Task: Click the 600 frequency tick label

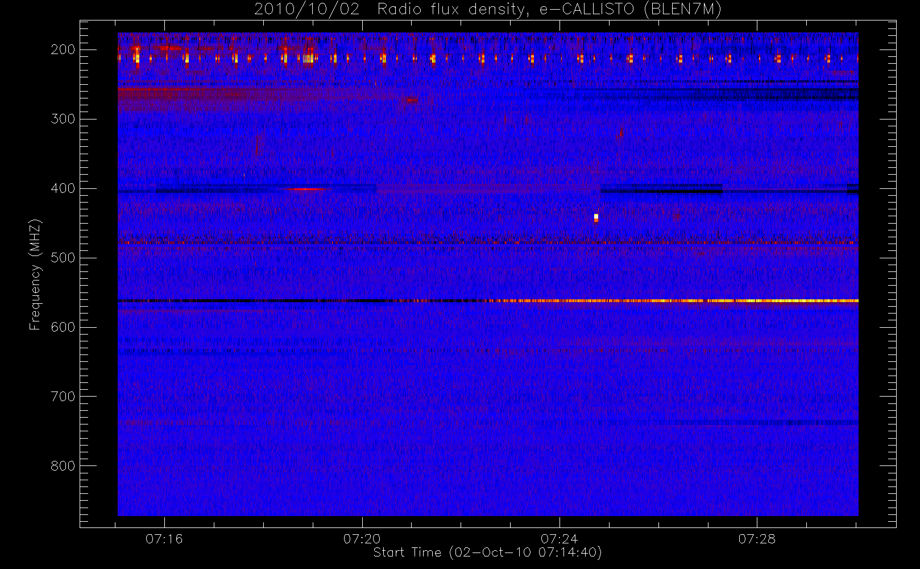Action: tap(63, 327)
